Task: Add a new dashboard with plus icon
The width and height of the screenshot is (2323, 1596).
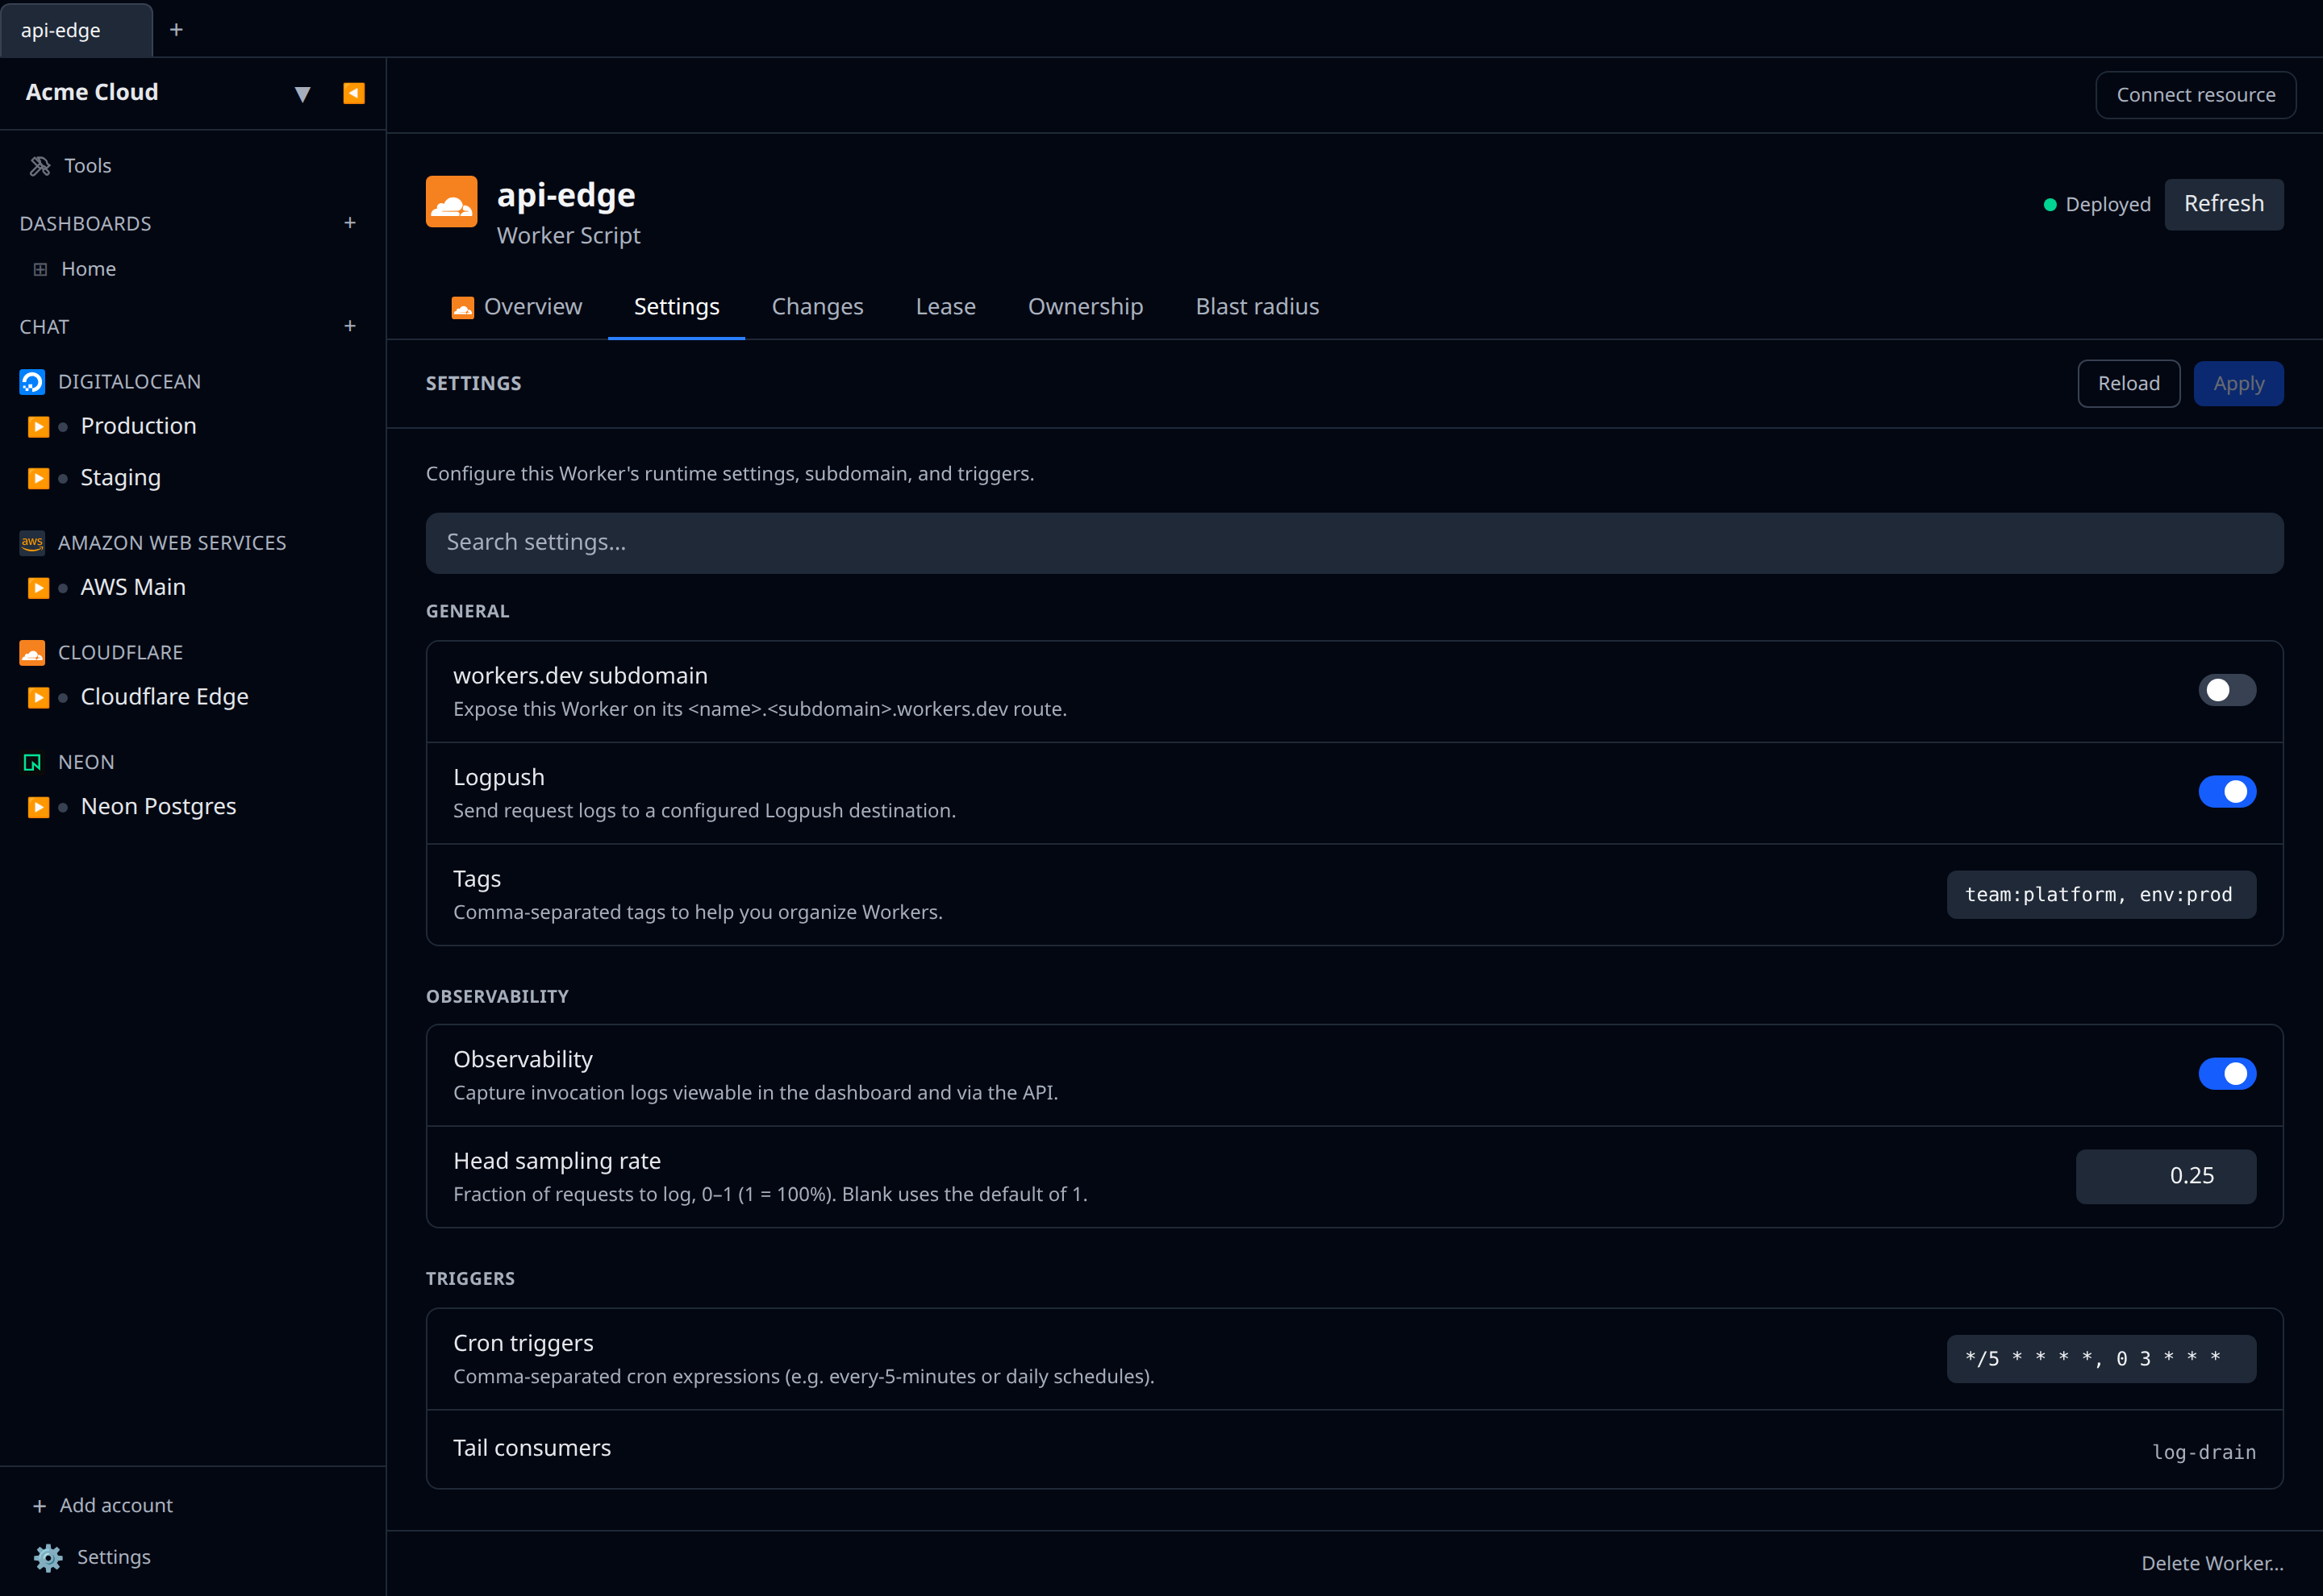Action: coord(350,223)
